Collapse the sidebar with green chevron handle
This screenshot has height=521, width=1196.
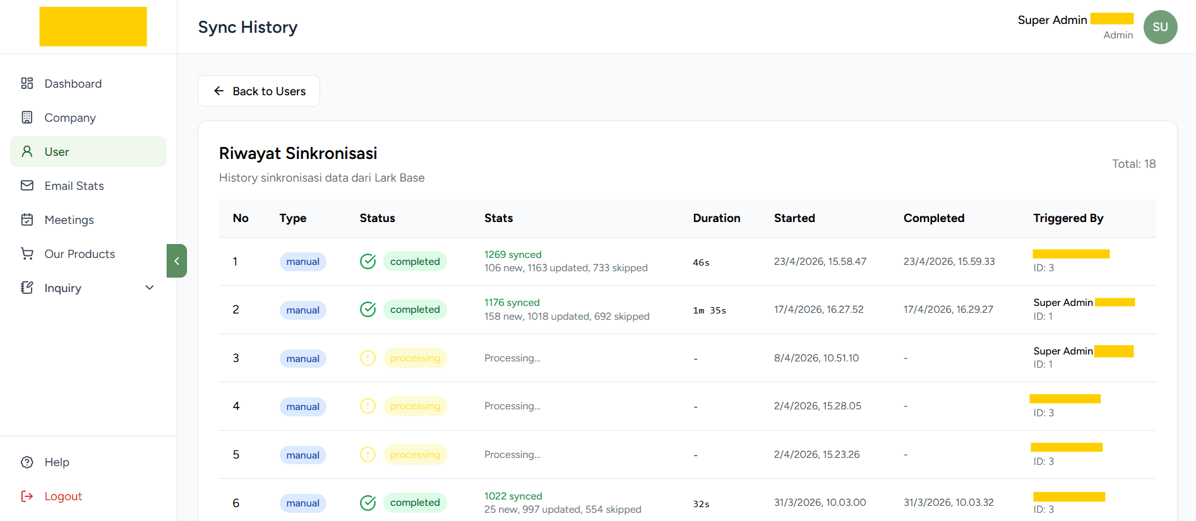(177, 261)
